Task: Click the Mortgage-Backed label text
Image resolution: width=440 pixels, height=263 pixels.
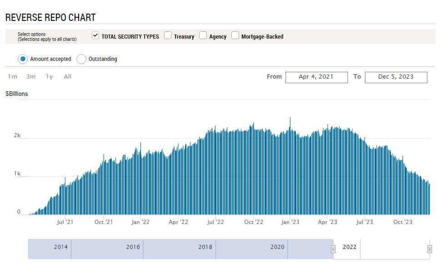Action: tap(262, 37)
